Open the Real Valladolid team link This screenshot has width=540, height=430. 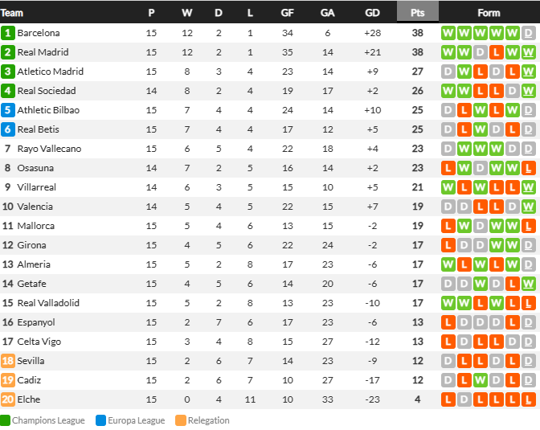click(48, 303)
